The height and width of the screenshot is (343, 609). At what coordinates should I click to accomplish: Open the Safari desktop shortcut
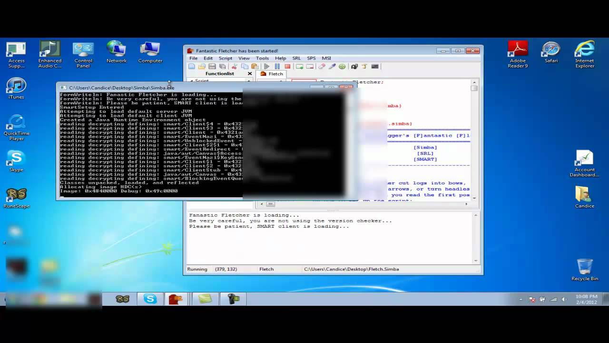pyautogui.click(x=551, y=52)
